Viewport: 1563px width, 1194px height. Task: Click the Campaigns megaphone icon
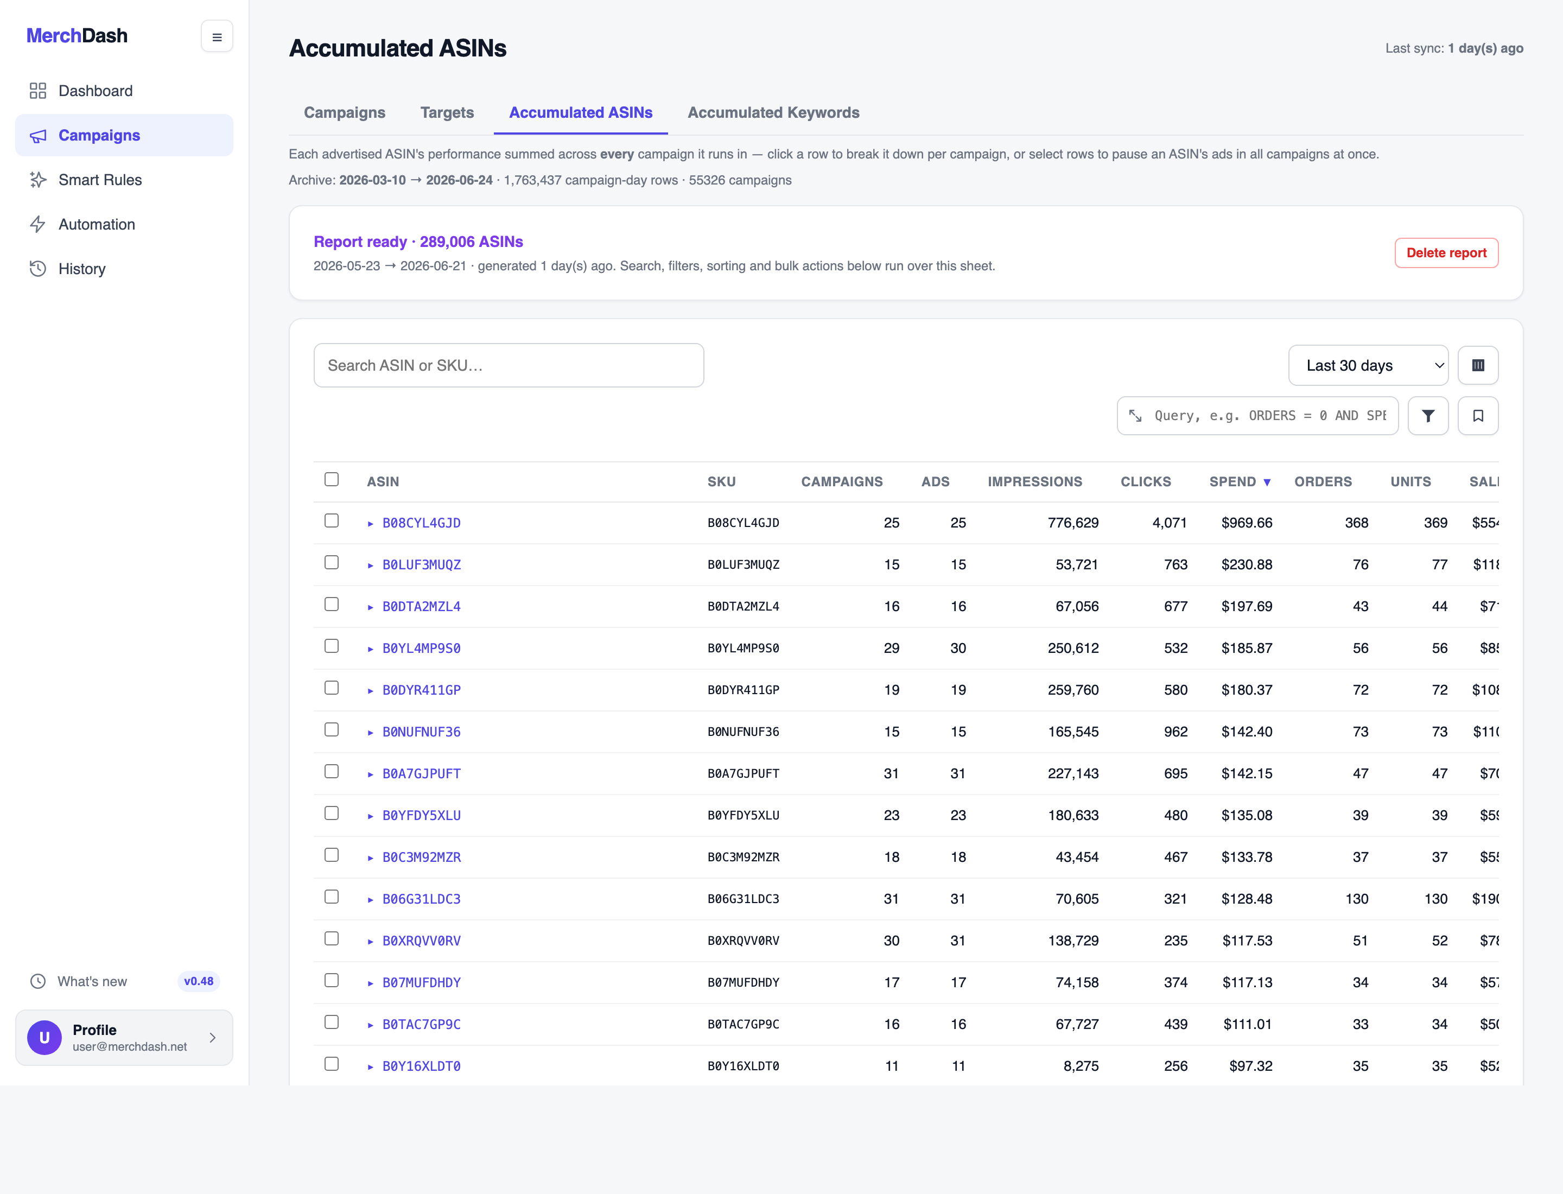[x=37, y=136]
